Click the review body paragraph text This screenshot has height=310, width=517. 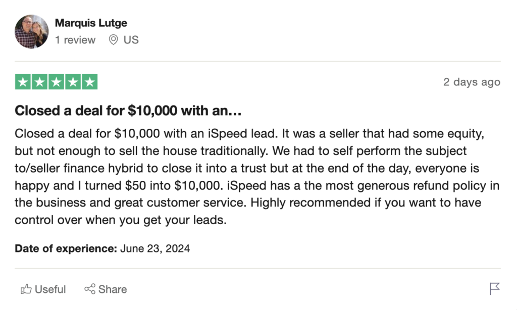pyautogui.click(x=252, y=177)
